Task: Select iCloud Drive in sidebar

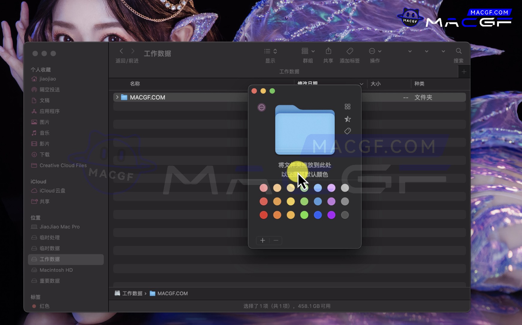Action: click(52, 191)
